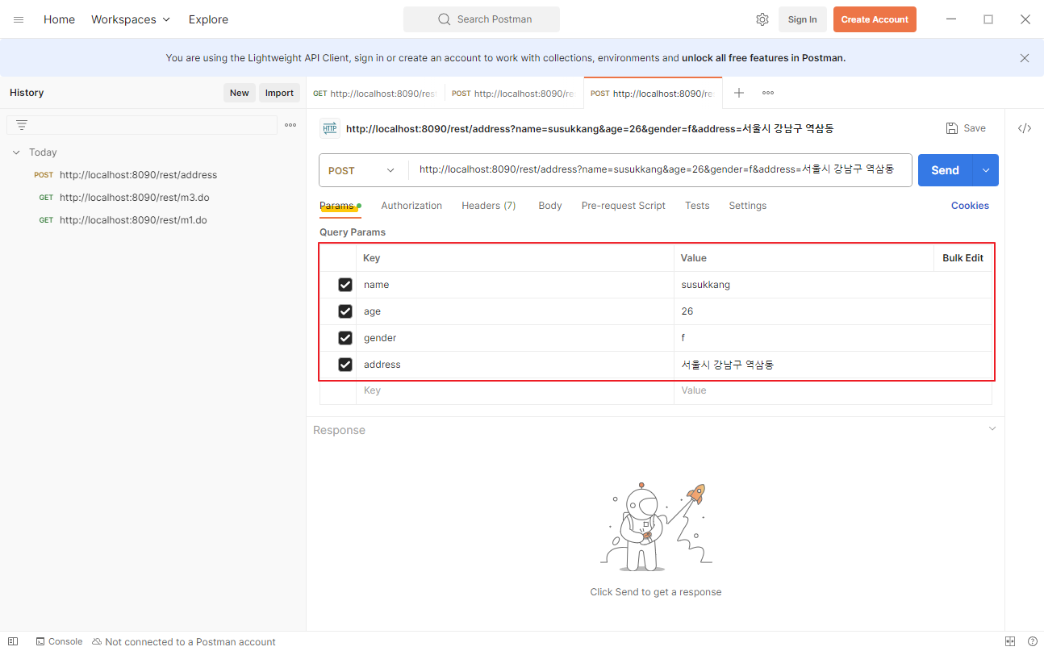Click the request URL input field
The height and width of the screenshot is (651, 1044).
pos(659,170)
